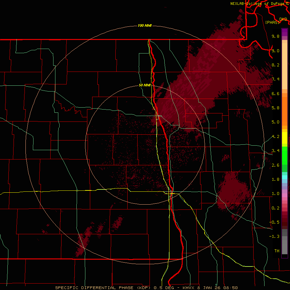Click the 1.0 value on the color scale
290x290 pixels.
[275, 194]
